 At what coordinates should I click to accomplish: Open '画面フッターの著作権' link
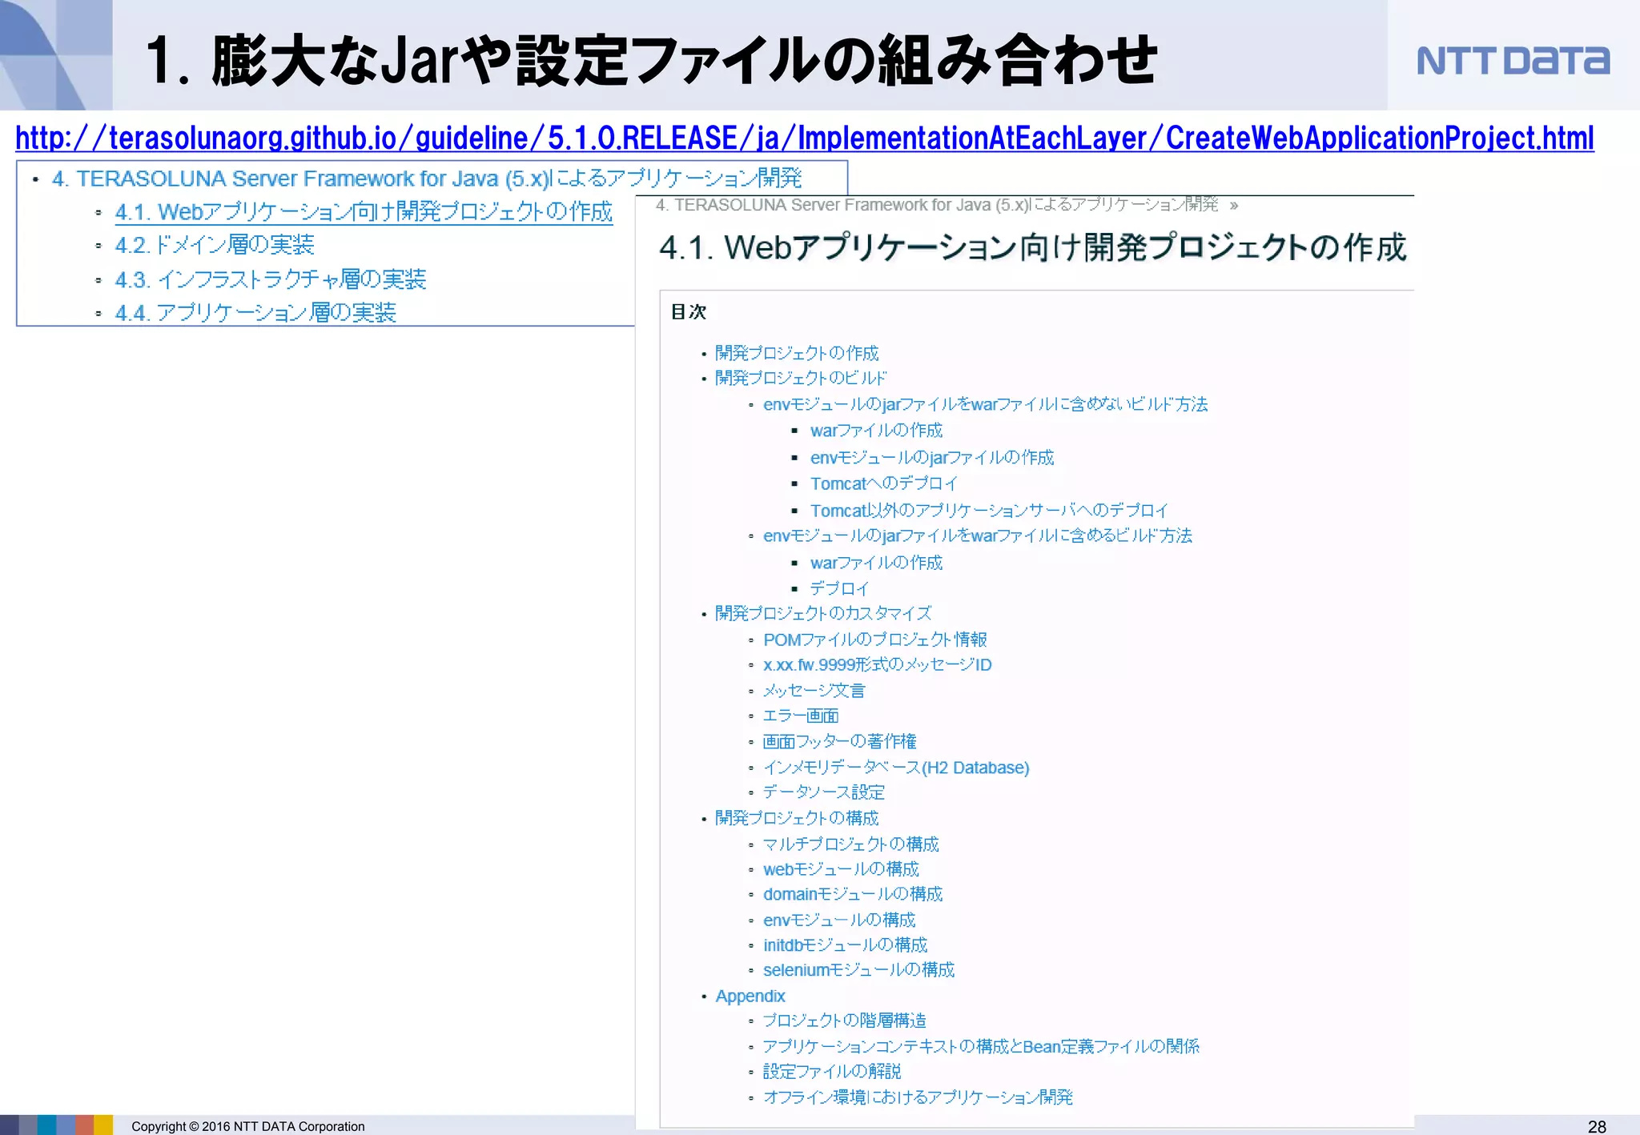840,741
